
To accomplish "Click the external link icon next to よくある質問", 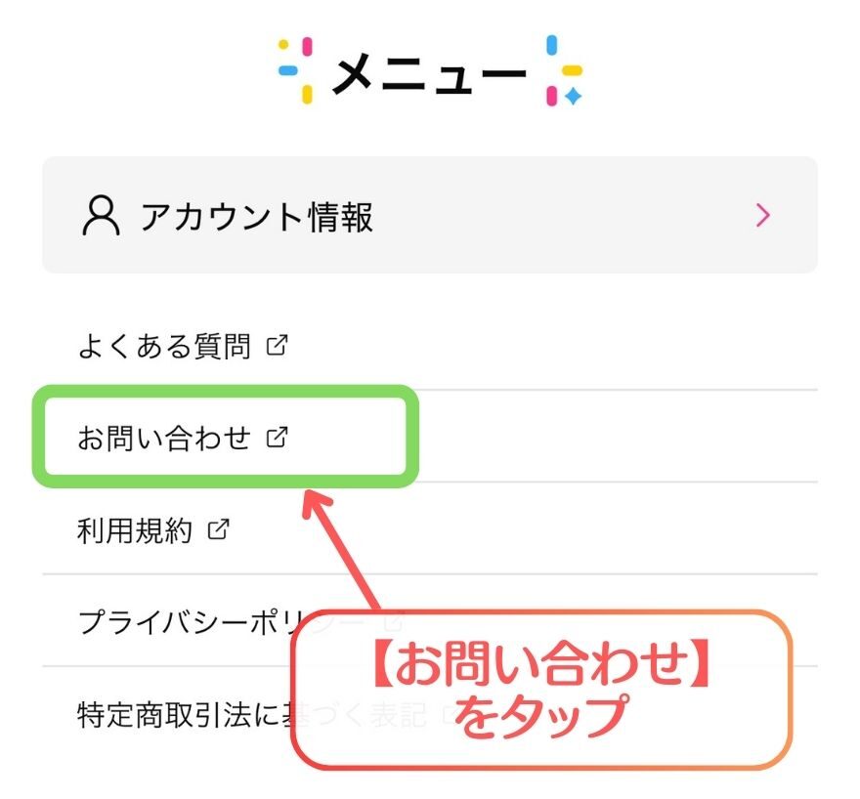I will pyautogui.click(x=277, y=344).
